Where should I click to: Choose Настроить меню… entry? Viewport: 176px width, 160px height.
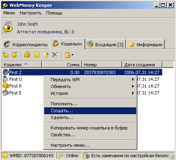click(90, 145)
